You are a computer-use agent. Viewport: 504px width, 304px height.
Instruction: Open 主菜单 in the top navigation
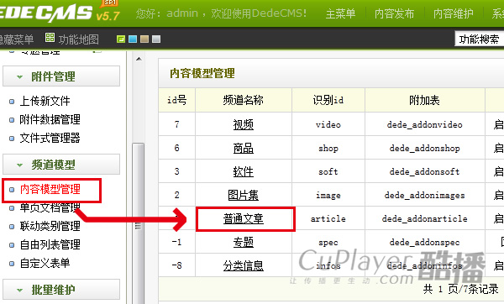point(340,13)
